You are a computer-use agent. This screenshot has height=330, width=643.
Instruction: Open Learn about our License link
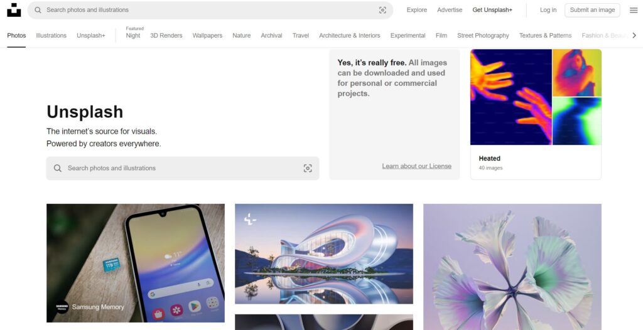click(417, 166)
